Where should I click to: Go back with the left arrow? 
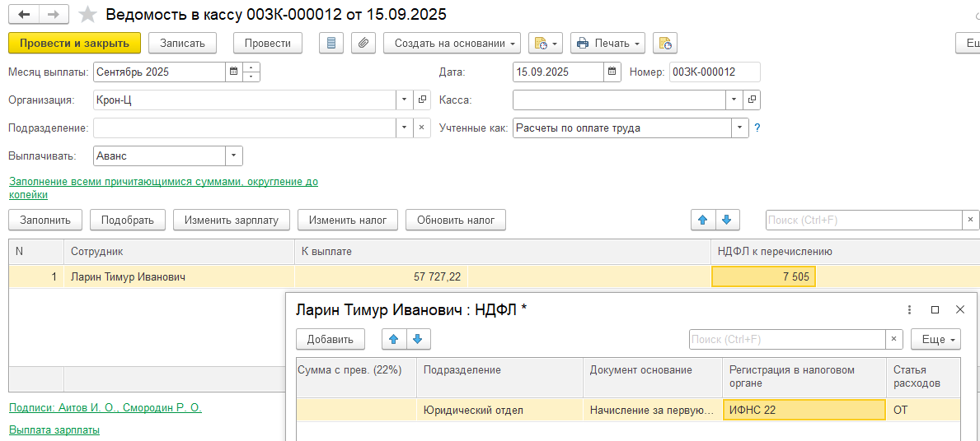(25, 15)
